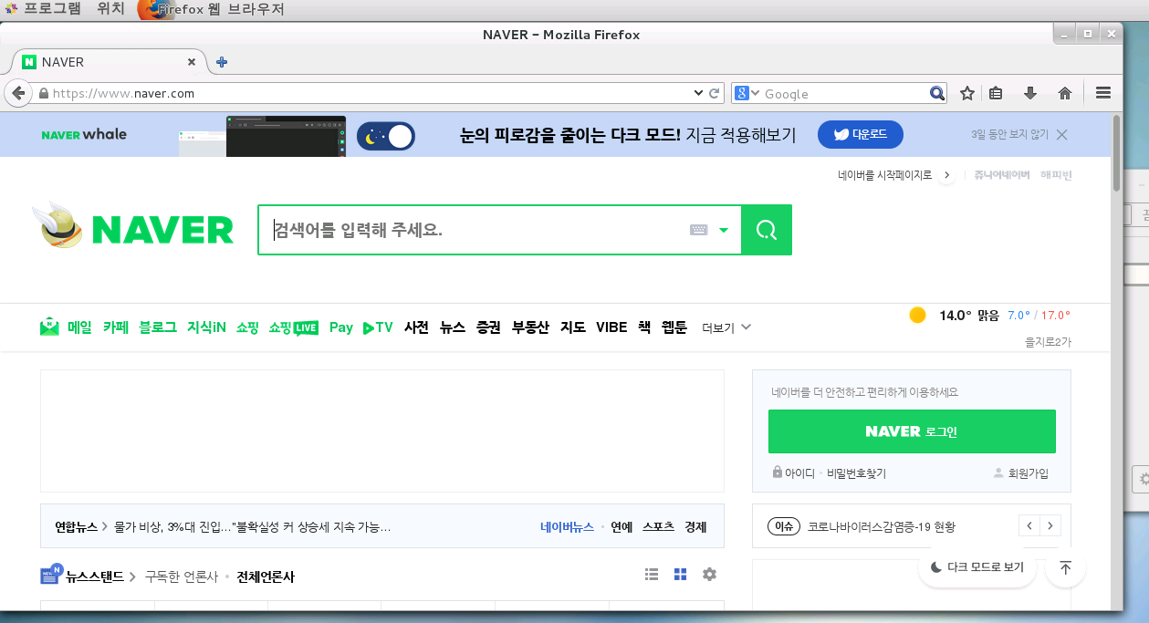The height and width of the screenshot is (623, 1149).
Task: Open downloads arrow icon in toolbar
Action: click(x=1030, y=93)
